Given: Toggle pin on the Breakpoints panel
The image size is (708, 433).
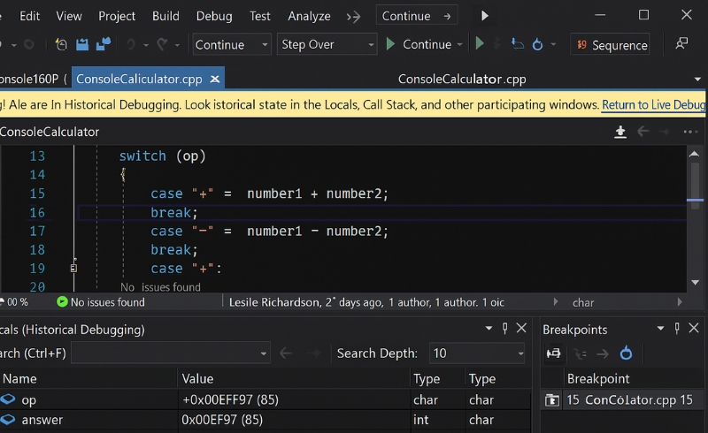Looking at the screenshot, I should (x=677, y=329).
